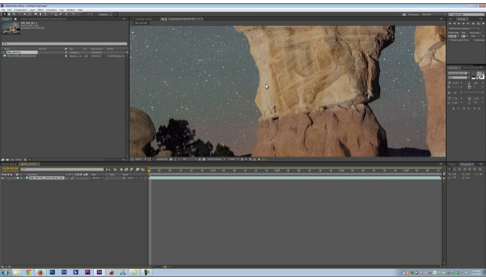
Task: Open the Animation menu
Action: pos(51,10)
